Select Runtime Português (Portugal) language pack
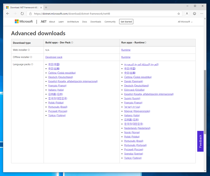This screenshot has height=176, width=210. pyautogui.click(x=135, y=145)
